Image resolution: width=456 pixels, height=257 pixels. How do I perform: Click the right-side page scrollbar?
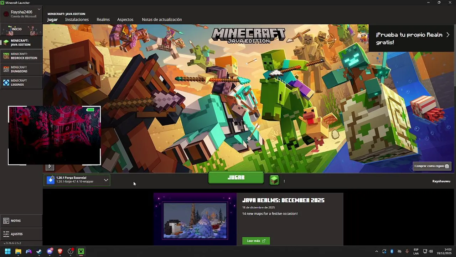pyautogui.click(x=455, y=55)
